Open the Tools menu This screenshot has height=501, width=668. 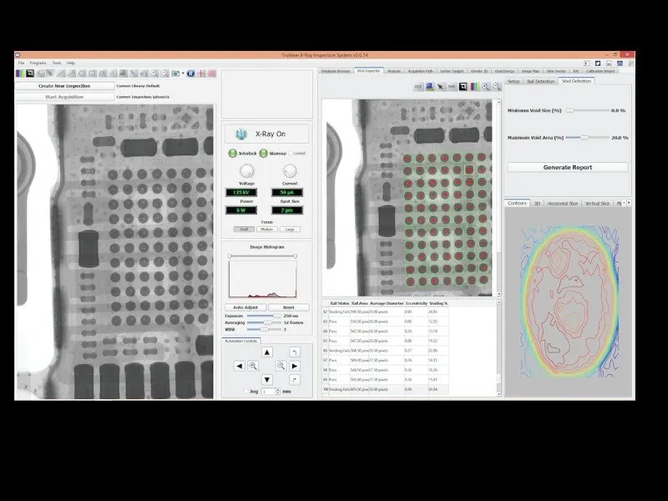57,63
